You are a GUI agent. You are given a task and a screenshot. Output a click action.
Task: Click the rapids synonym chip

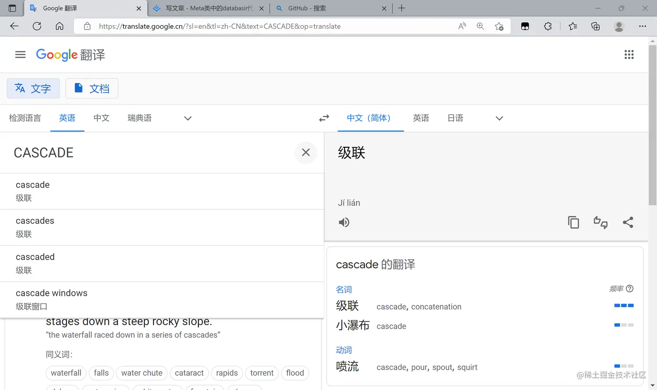[x=227, y=373]
